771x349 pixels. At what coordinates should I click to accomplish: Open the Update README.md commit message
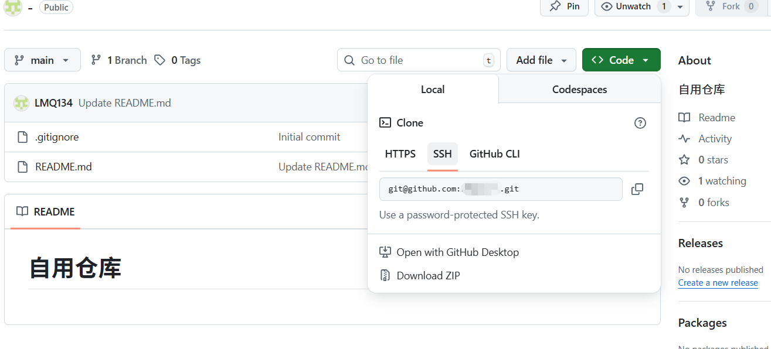tap(125, 103)
